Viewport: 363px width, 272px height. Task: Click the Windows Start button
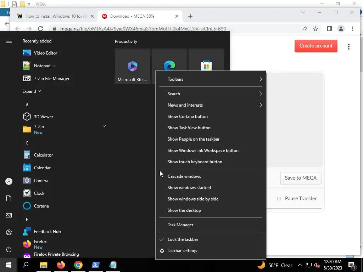9,265
